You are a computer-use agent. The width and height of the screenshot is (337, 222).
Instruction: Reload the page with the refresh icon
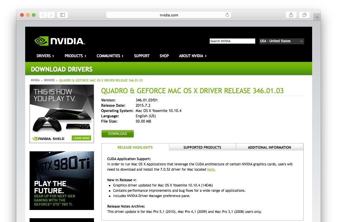227,15
